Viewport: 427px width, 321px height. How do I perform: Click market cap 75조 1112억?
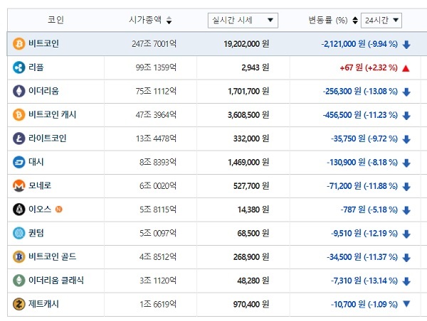click(156, 91)
